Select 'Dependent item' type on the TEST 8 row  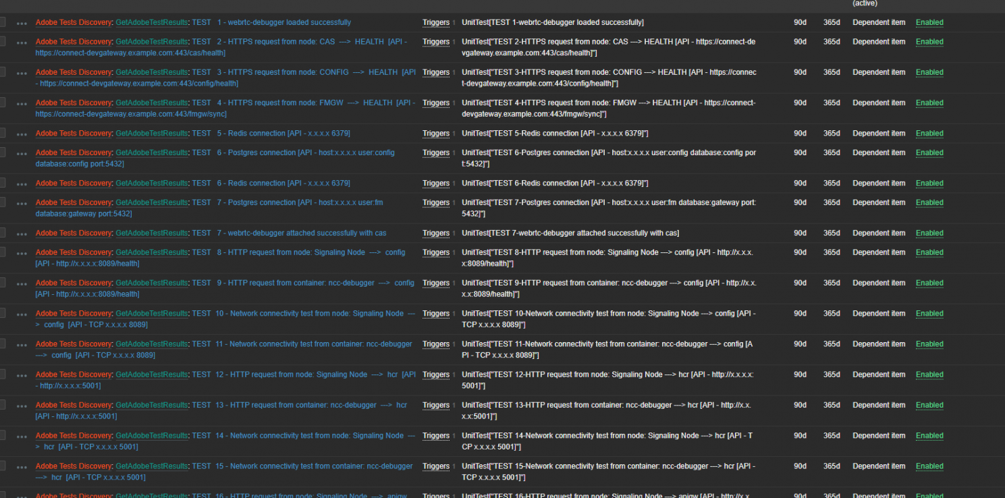879,252
